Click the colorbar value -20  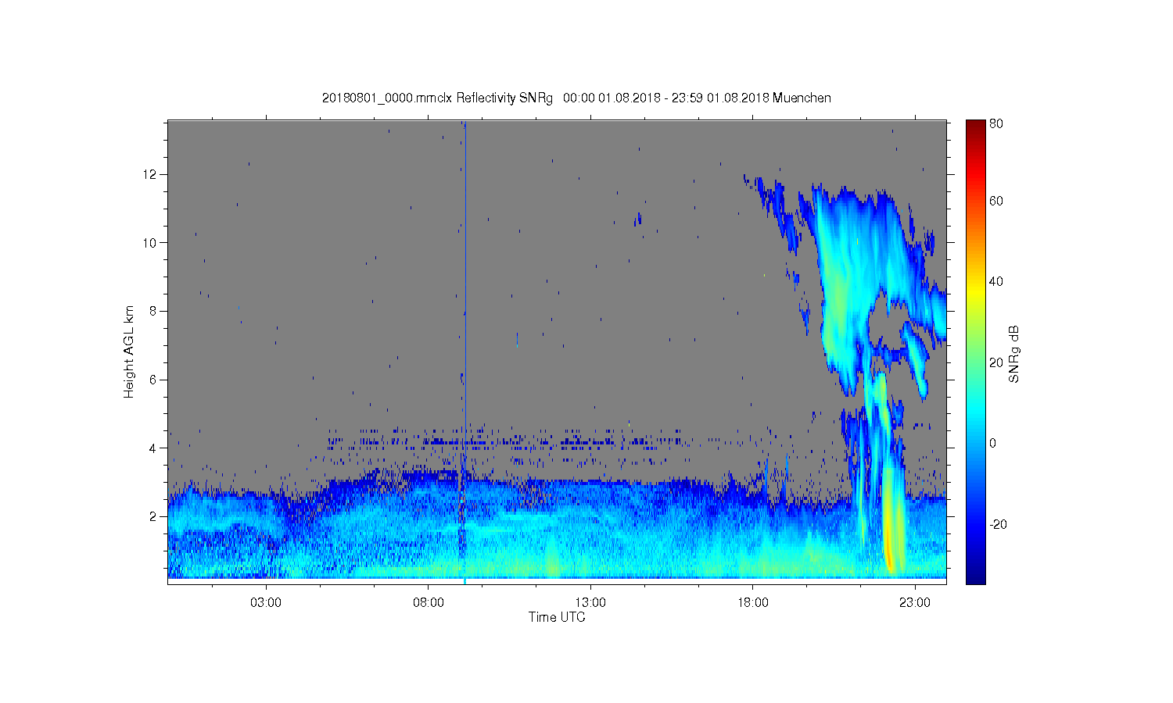[998, 524]
